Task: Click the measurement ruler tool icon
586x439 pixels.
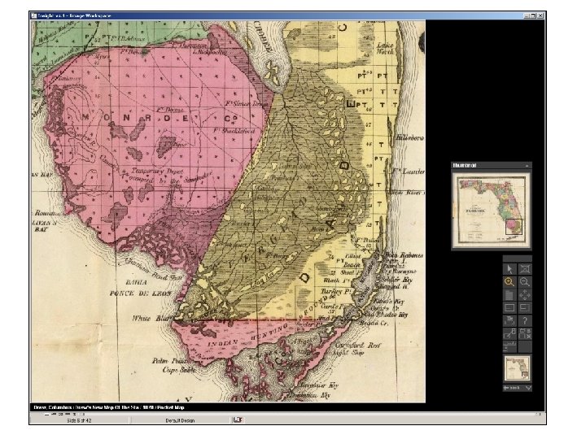Action: point(509,346)
